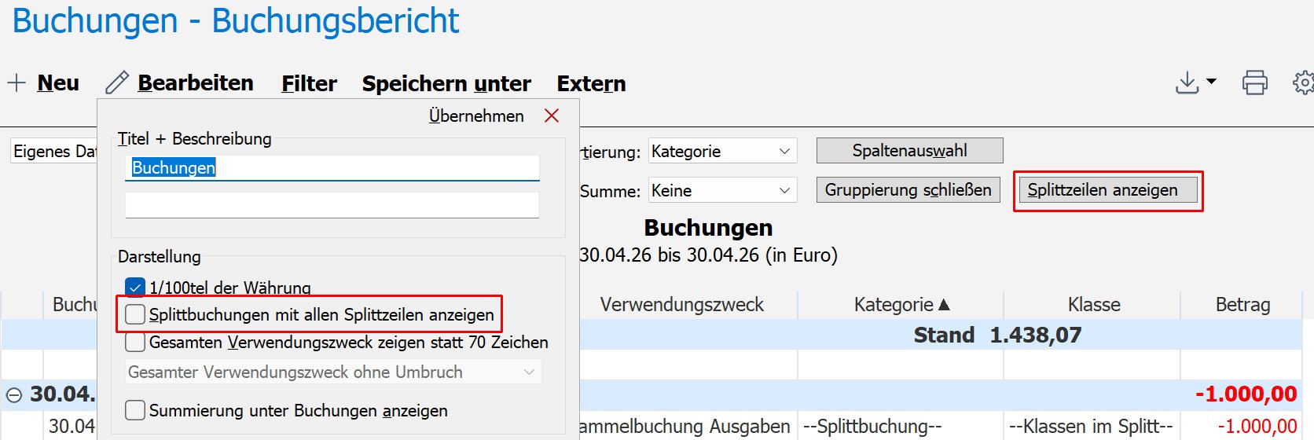
Task: Open the Neu menu
Action: (58, 82)
